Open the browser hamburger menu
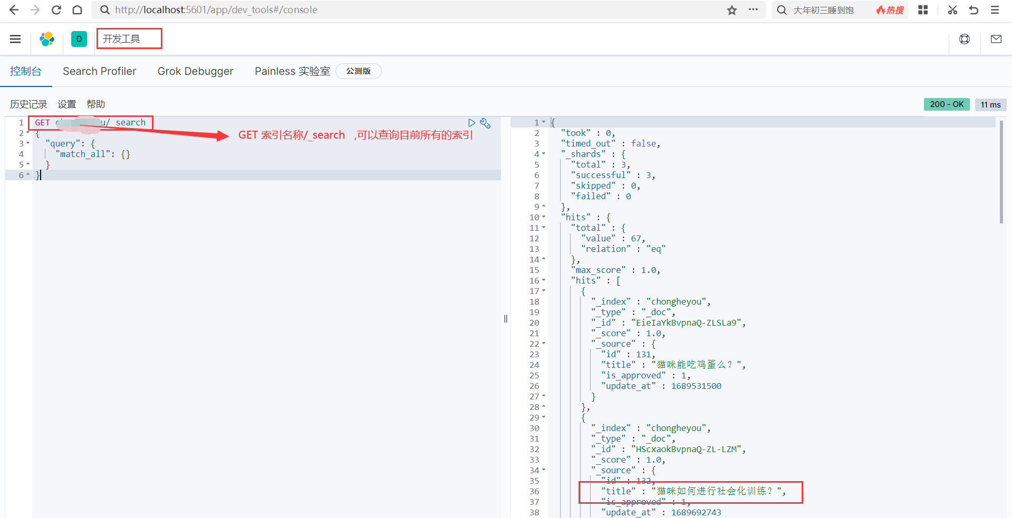The image size is (1012, 518). pyautogui.click(x=995, y=10)
